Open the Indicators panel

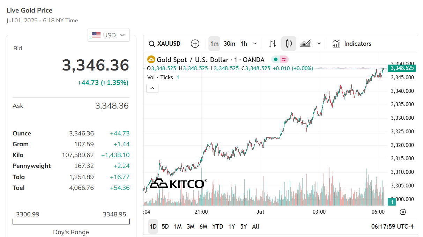[x=352, y=44]
